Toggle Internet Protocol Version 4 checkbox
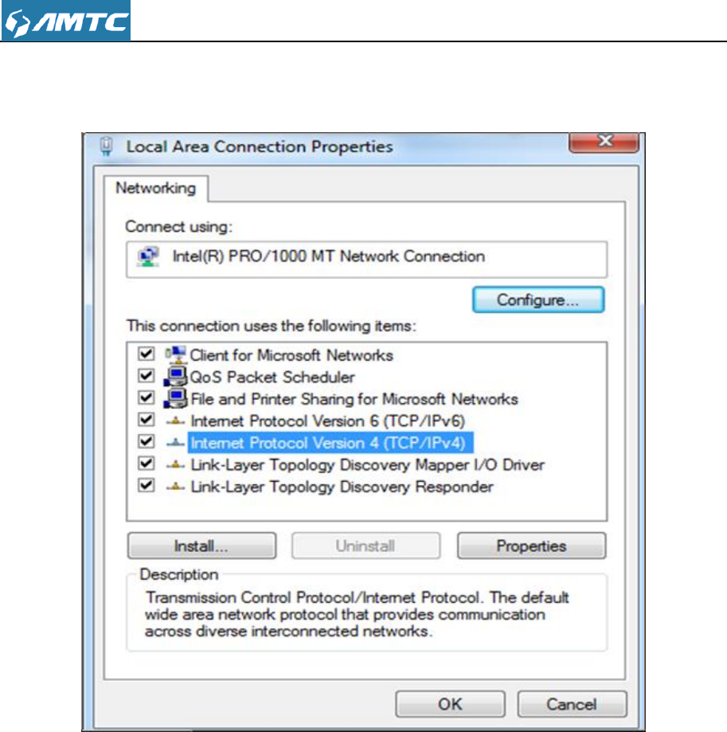This screenshot has height=732, width=727. coord(146,441)
